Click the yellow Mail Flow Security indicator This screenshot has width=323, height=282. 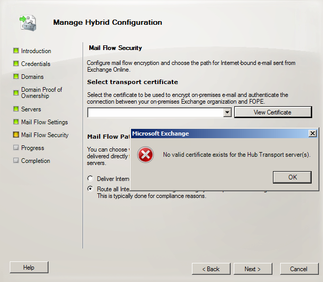(x=16, y=135)
